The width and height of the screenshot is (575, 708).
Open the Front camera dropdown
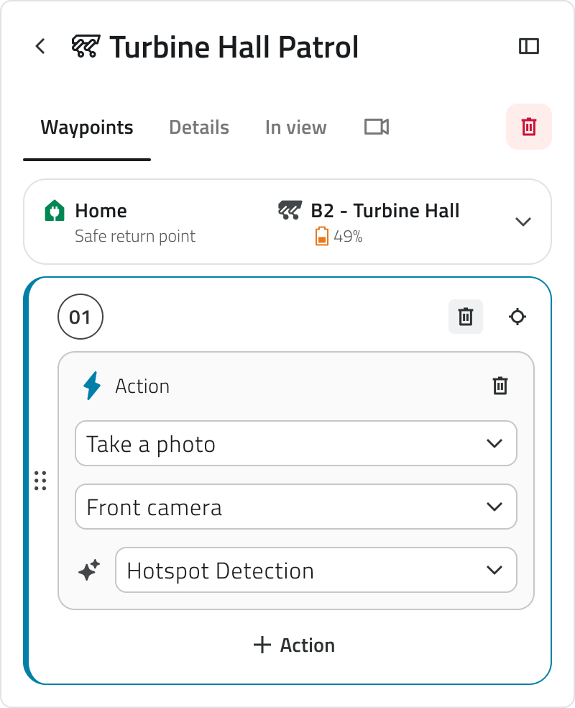coord(296,507)
